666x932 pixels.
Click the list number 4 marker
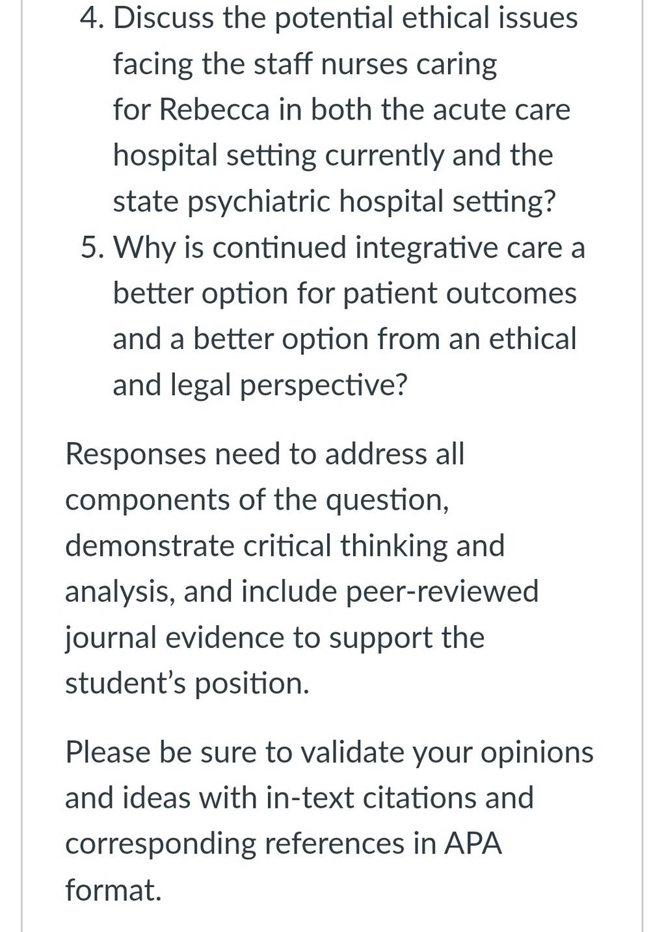[92, 18]
